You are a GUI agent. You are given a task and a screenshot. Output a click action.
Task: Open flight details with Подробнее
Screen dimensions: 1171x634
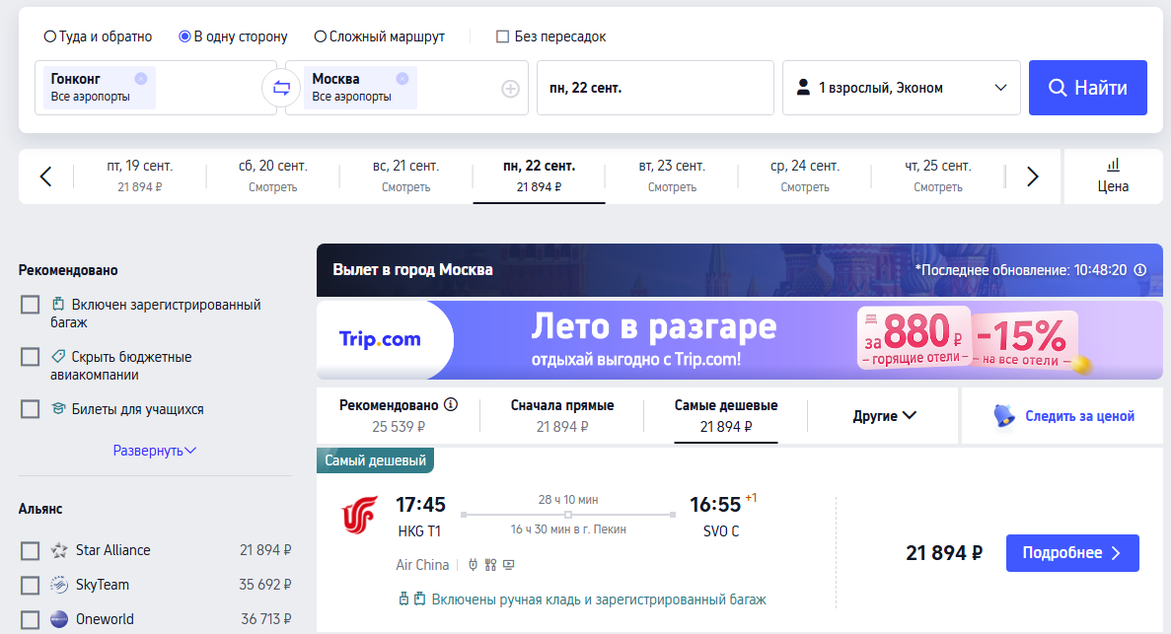(x=1072, y=552)
